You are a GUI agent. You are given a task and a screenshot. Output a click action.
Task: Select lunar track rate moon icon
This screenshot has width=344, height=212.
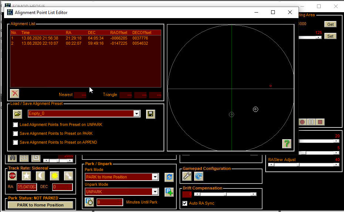coord(40,176)
